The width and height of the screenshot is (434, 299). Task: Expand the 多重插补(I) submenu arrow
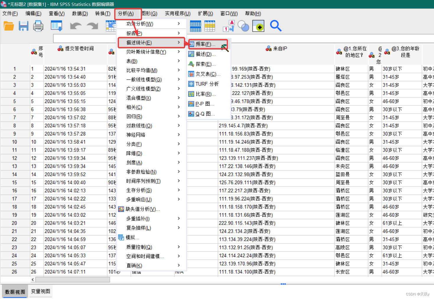(179, 218)
